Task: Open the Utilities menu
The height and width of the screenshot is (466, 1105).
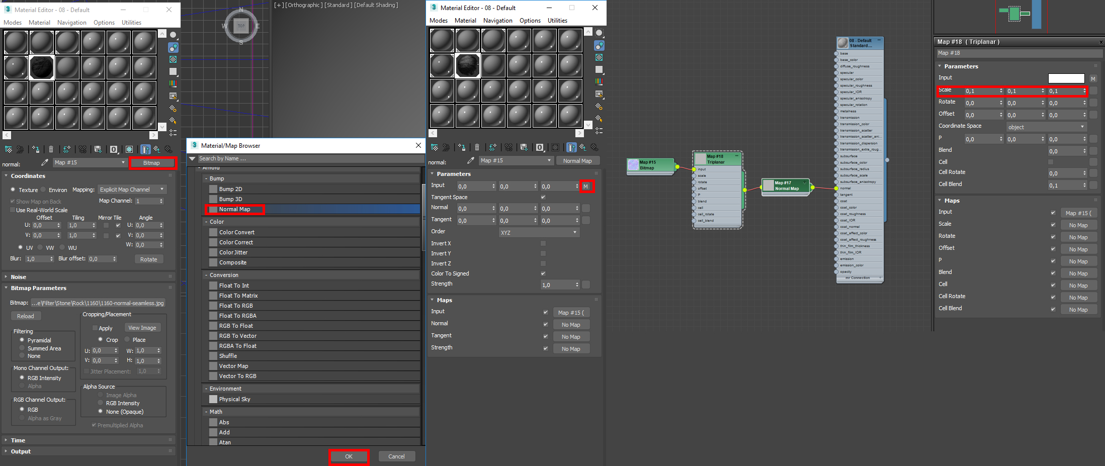Action: point(131,22)
